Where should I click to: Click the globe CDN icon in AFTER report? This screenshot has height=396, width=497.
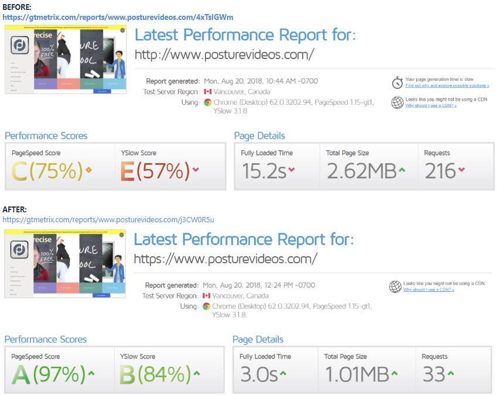tap(395, 287)
